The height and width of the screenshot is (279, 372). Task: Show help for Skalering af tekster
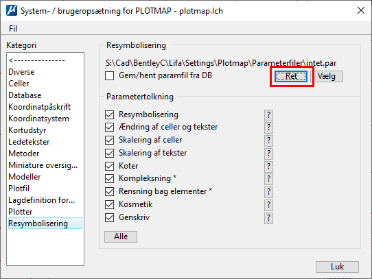268,154
